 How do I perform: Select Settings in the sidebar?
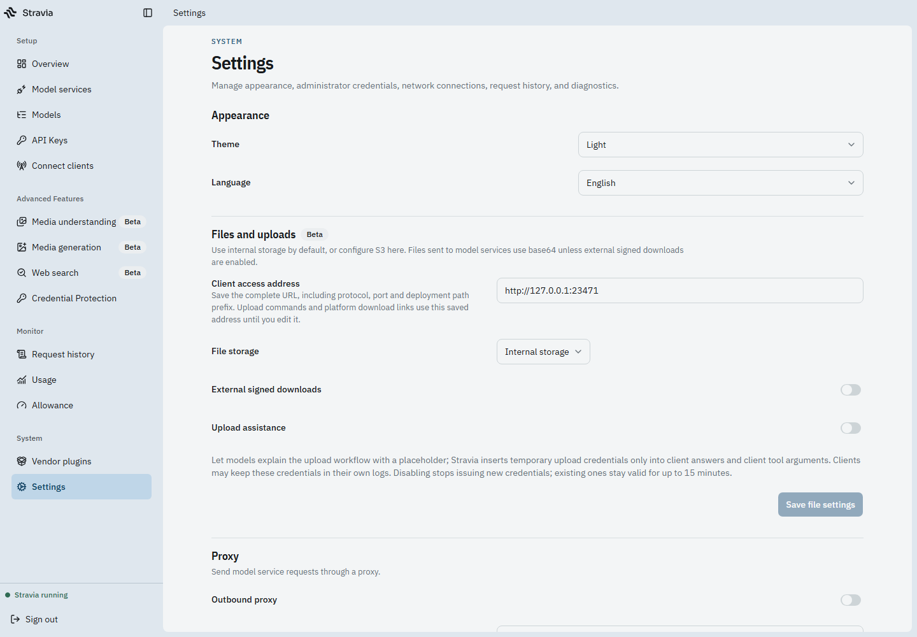pos(82,487)
